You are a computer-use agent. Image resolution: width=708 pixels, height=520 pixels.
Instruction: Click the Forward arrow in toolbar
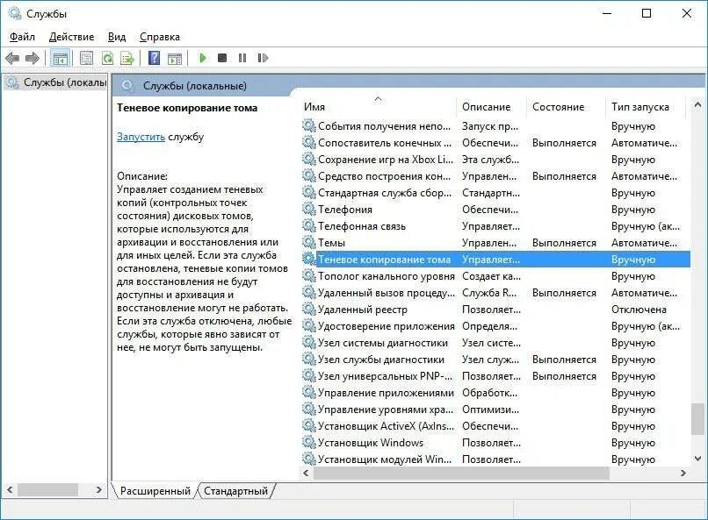32,58
